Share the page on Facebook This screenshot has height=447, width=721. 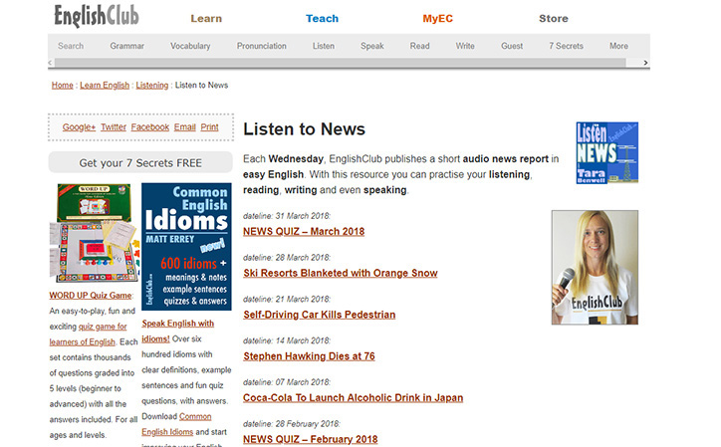[150, 126]
